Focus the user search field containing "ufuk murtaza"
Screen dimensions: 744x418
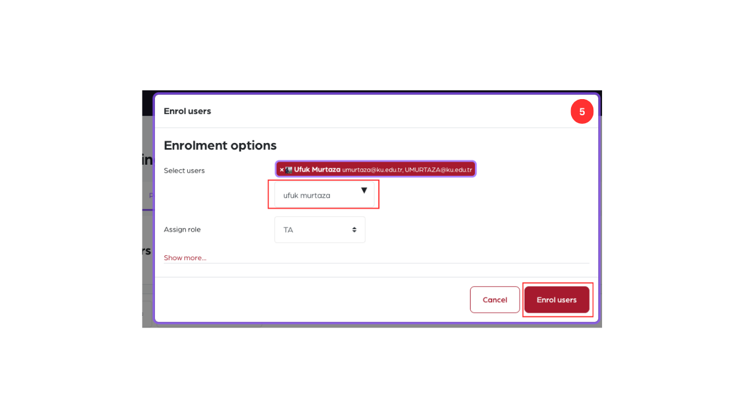(316, 196)
